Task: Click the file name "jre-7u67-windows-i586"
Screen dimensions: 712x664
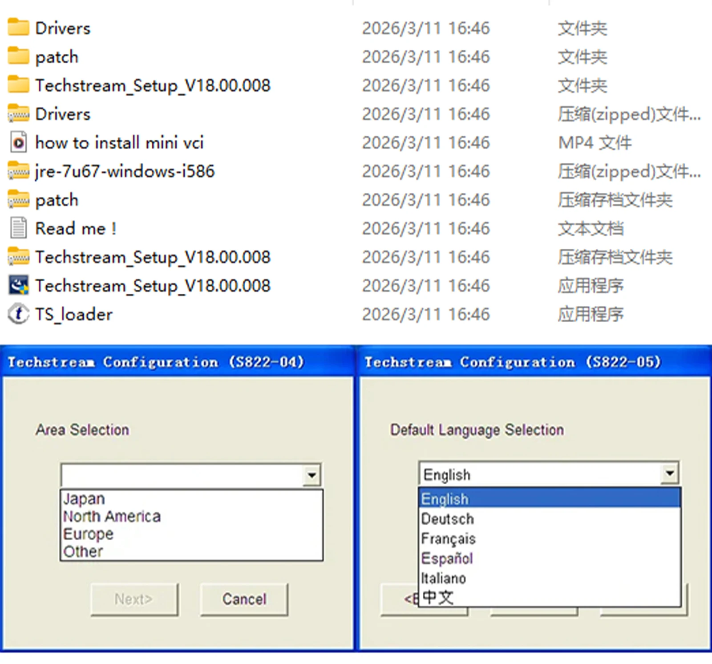Action: tap(125, 171)
